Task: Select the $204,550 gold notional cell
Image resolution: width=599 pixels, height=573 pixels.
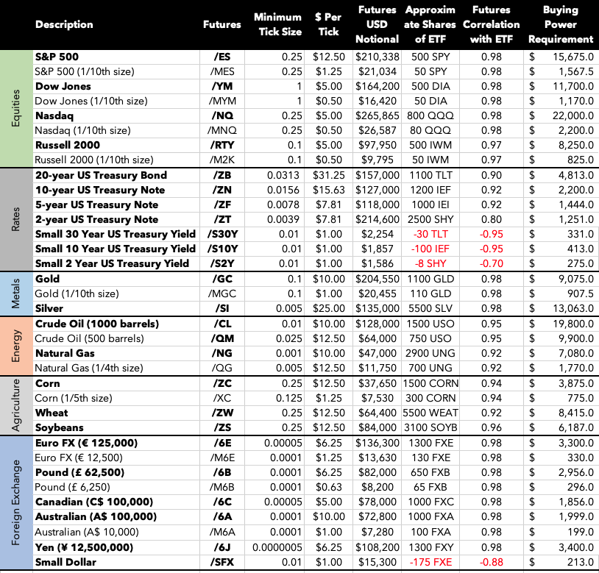Action: point(377,279)
